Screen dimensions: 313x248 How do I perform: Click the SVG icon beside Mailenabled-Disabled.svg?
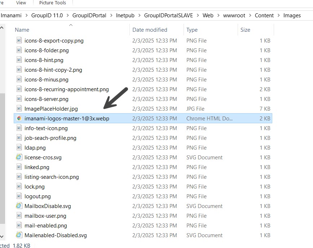coord(19,235)
